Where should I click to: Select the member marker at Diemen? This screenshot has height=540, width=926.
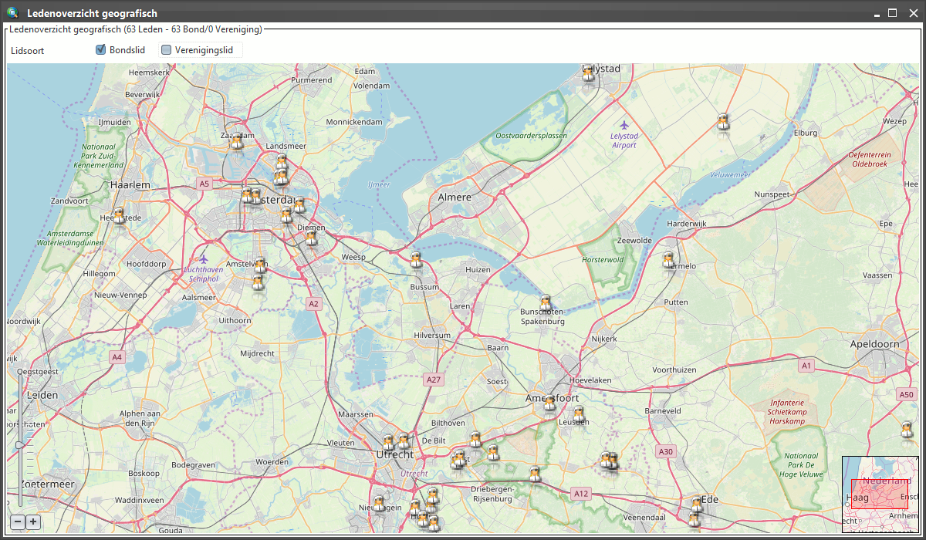tap(311, 237)
